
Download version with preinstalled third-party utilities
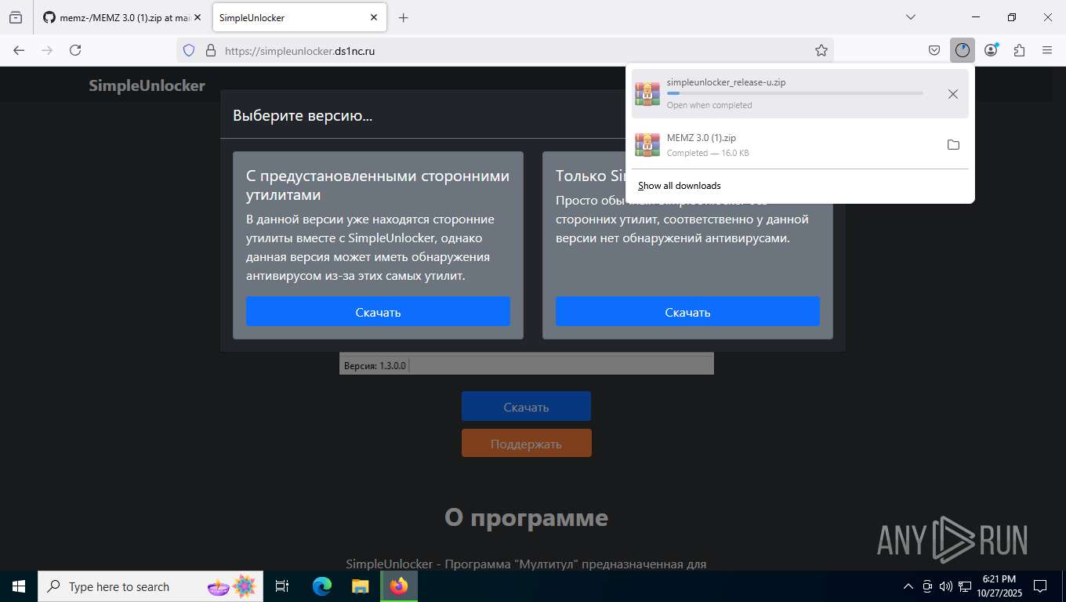click(378, 312)
